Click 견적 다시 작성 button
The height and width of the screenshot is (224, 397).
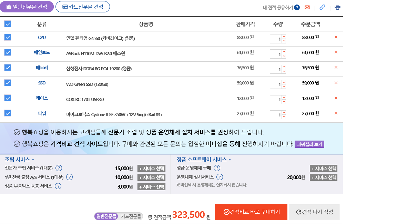[x=314, y=212]
